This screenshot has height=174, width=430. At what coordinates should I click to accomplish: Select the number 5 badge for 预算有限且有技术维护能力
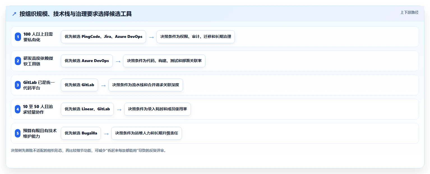(x=18, y=133)
